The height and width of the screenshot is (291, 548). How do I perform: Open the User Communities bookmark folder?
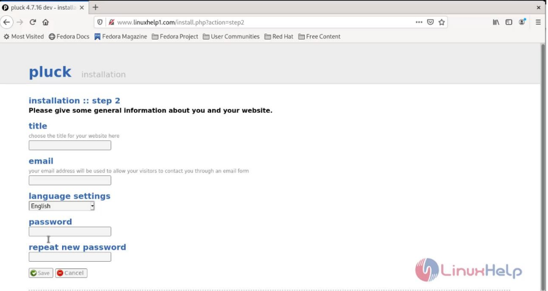[x=231, y=36]
